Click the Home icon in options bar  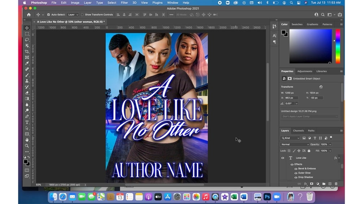click(x=29, y=14)
